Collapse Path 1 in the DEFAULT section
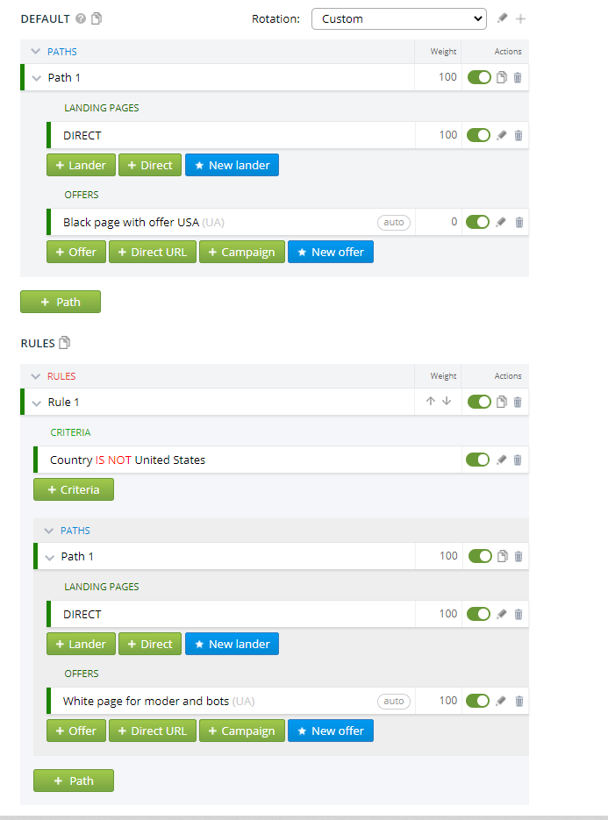Viewport: 608px width, 820px height. (36, 78)
